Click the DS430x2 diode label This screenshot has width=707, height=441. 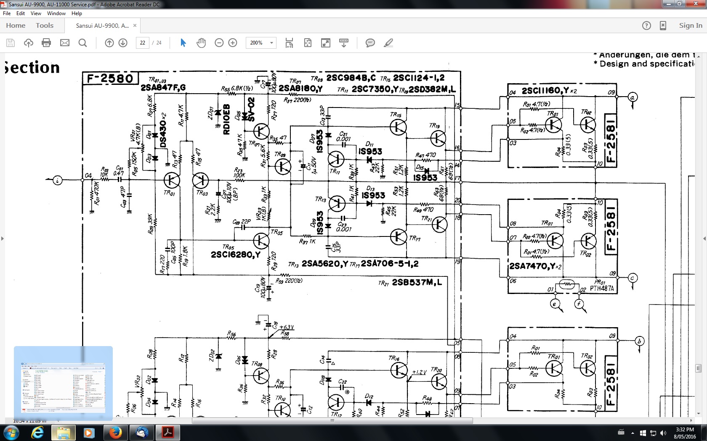point(163,130)
